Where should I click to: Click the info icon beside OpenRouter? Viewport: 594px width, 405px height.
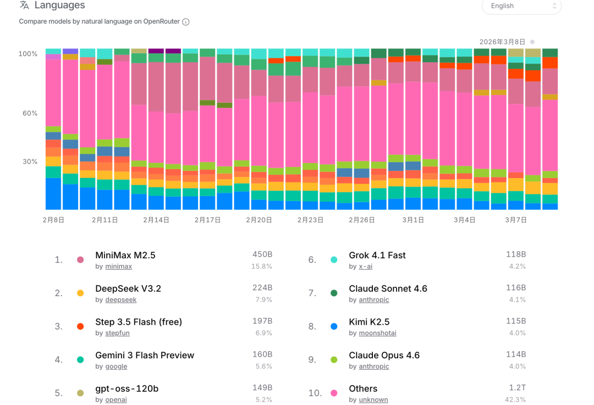186,22
